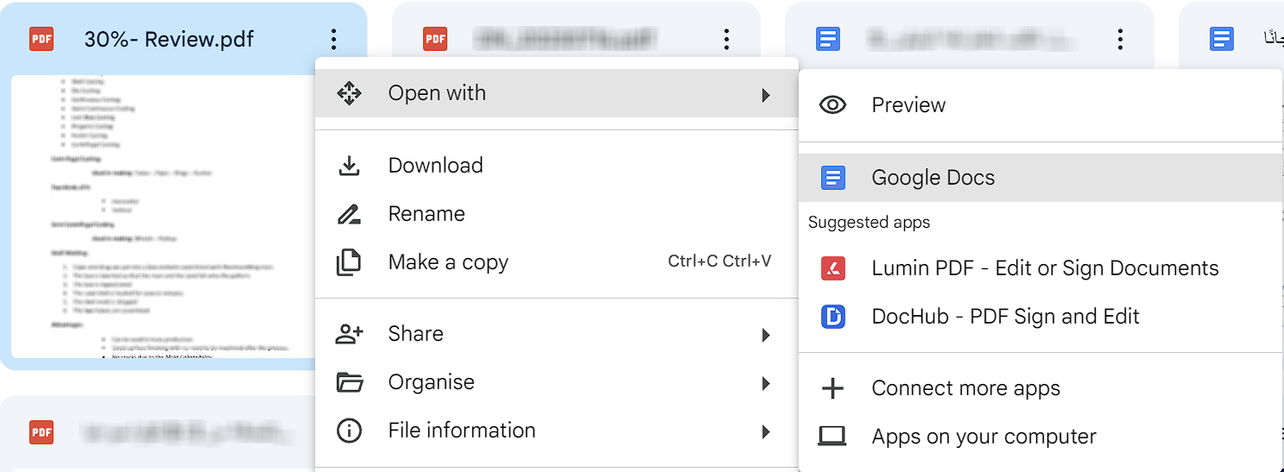The height and width of the screenshot is (472, 1284).
Task: Click Connect more apps
Action: [1040, 388]
